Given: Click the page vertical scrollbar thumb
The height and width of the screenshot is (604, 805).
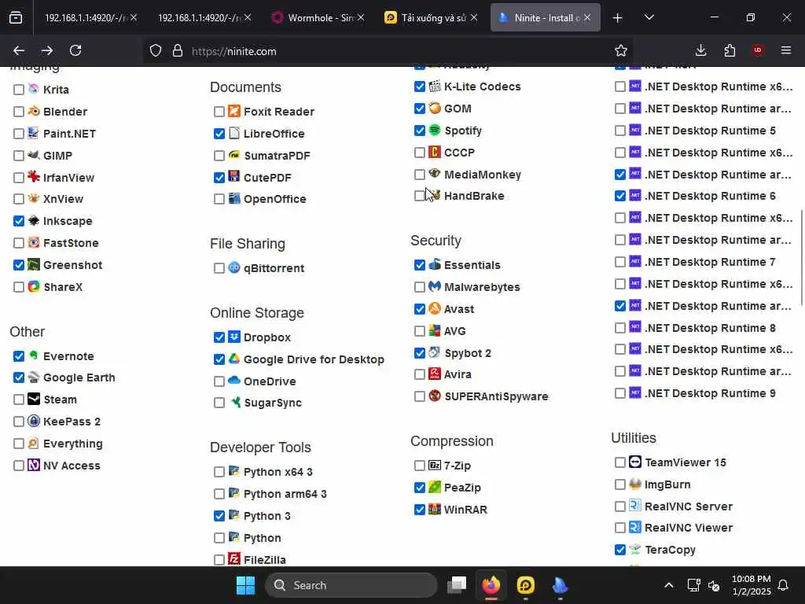Looking at the screenshot, I should point(801,257).
